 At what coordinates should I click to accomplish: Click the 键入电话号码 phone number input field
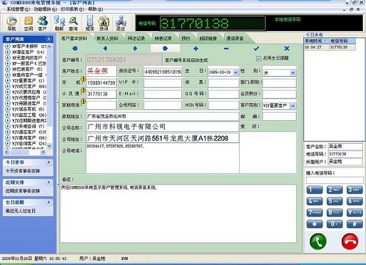[334, 180]
